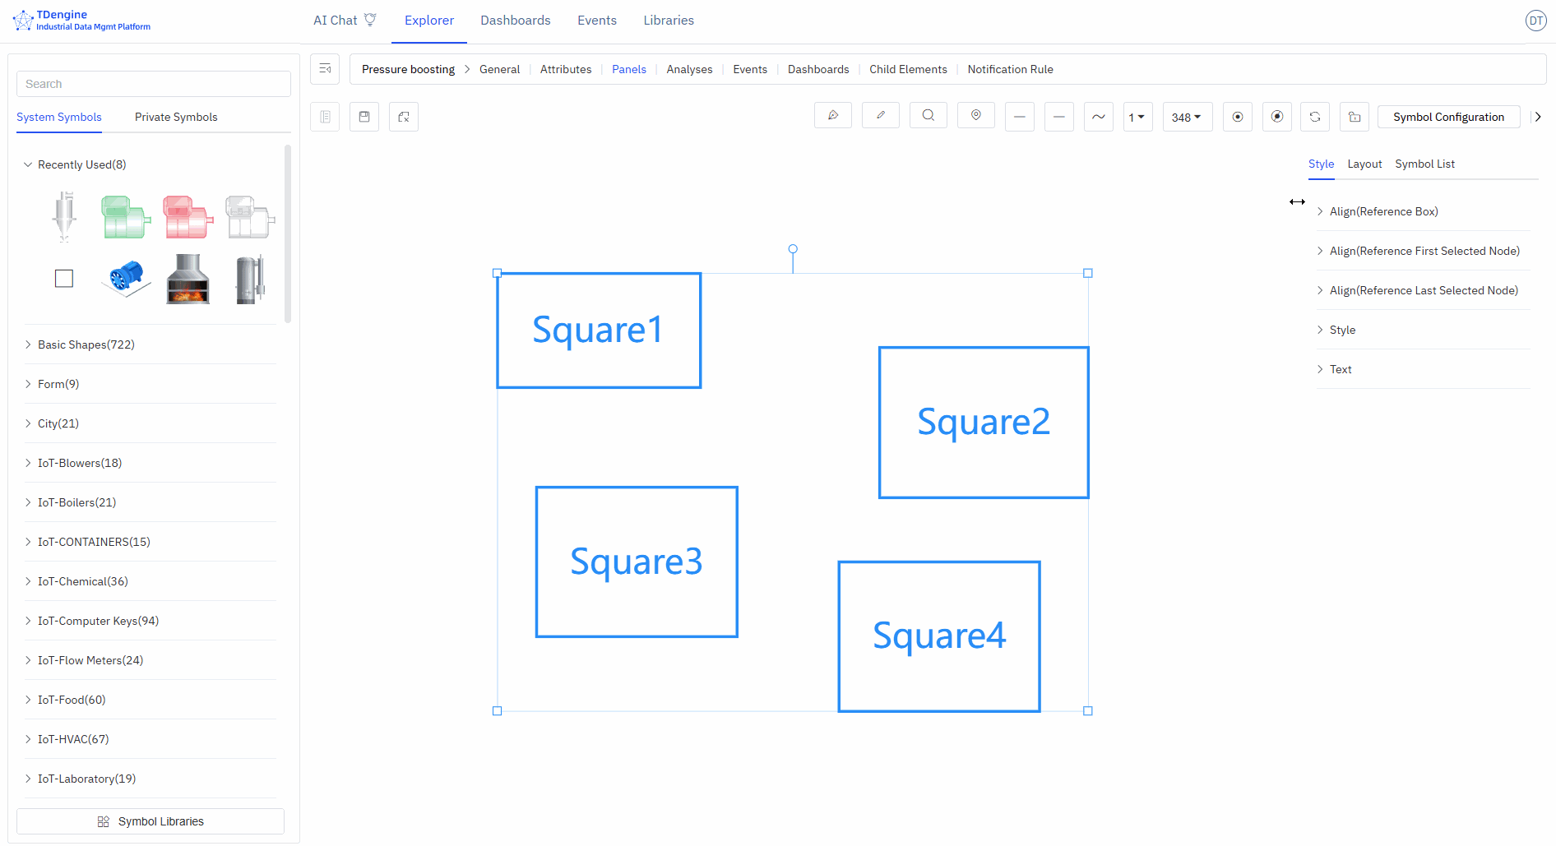The width and height of the screenshot is (1556, 846).
Task: Open the 348 value dropdown
Action: click(x=1187, y=116)
